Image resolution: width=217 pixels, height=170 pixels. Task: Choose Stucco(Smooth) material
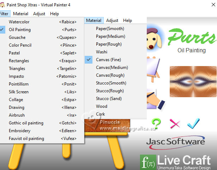coord(116,83)
